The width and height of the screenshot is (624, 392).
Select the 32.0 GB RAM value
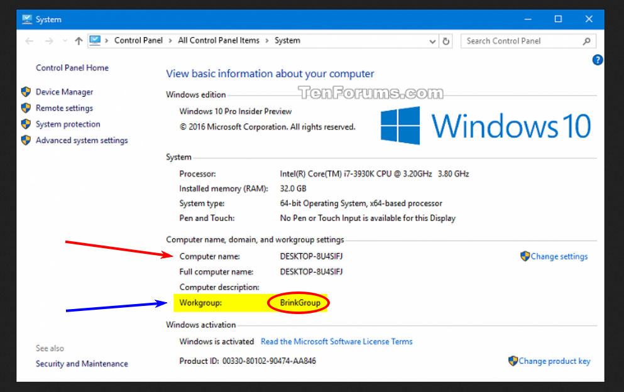[293, 188]
